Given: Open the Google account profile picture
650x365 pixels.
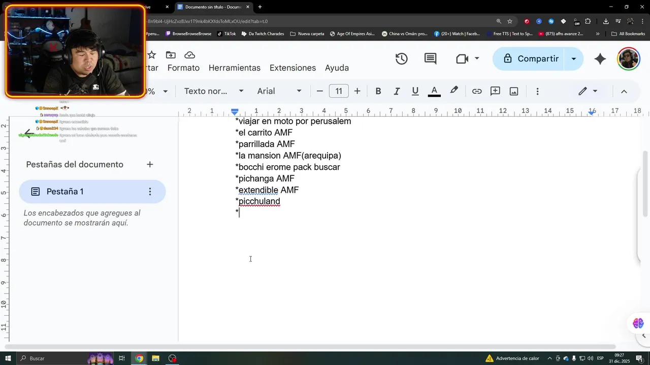Looking at the screenshot, I should (x=628, y=59).
